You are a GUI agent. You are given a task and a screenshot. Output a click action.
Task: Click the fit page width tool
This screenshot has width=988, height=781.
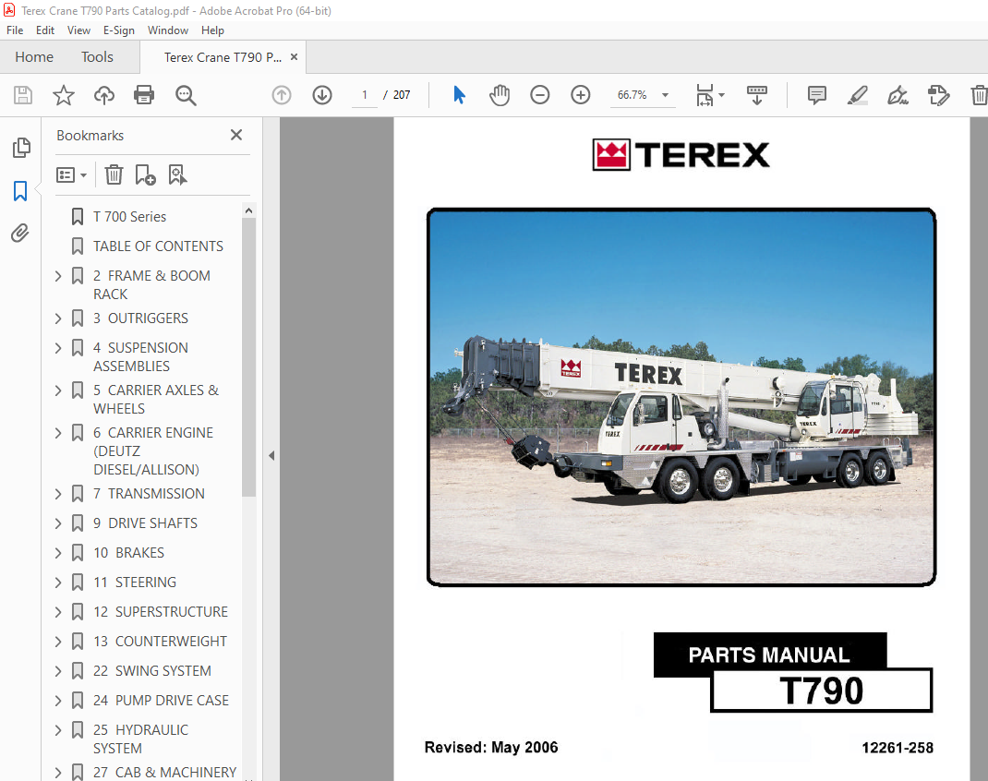click(x=705, y=95)
